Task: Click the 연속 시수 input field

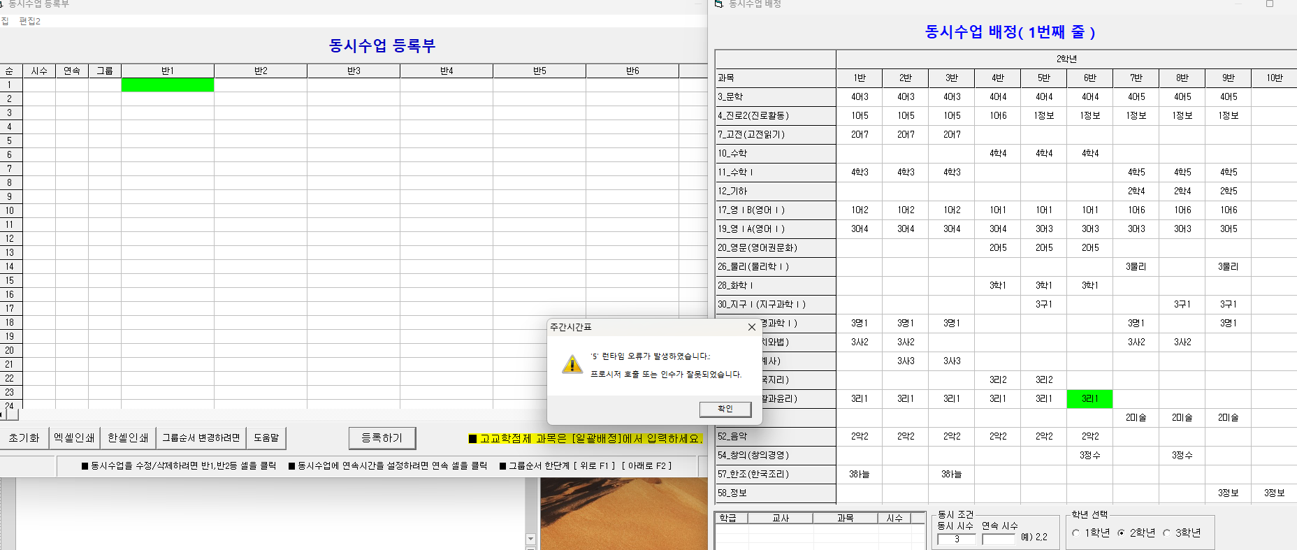Action: (999, 539)
